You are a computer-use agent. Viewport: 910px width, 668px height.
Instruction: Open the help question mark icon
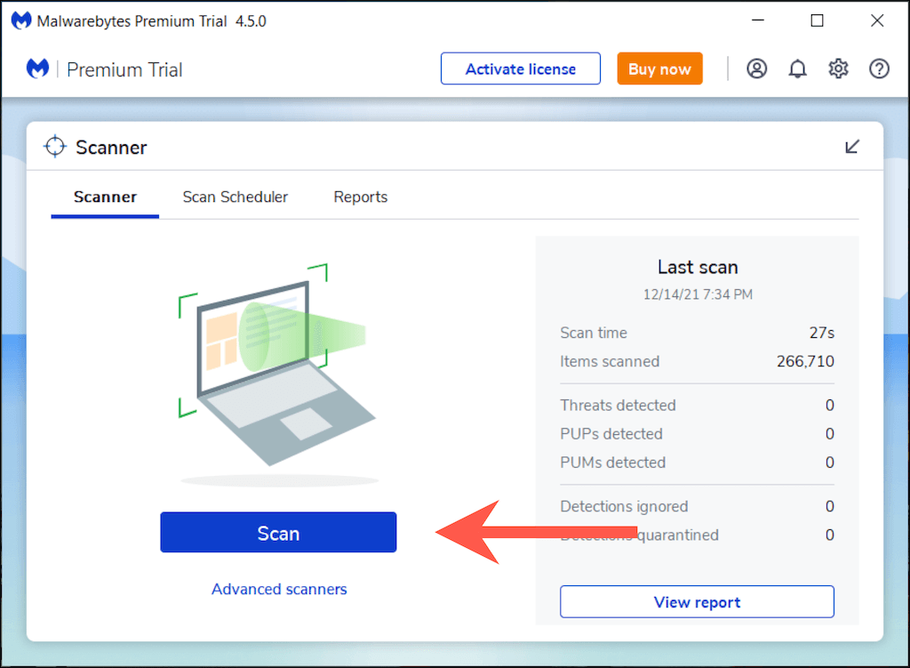coord(879,68)
